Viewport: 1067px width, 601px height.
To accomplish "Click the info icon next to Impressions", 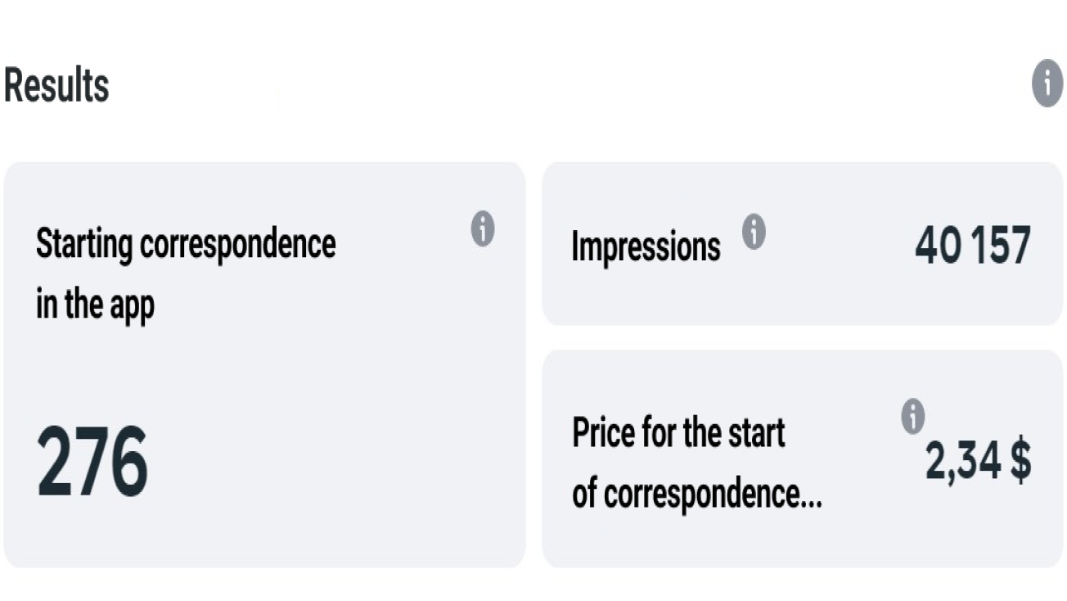I will [x=754, y=233].
